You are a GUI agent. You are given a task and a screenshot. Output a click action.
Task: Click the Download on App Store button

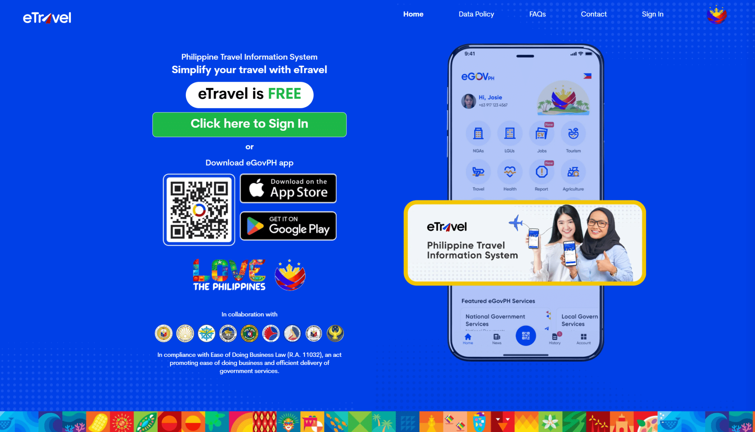(x=288, y=189)
